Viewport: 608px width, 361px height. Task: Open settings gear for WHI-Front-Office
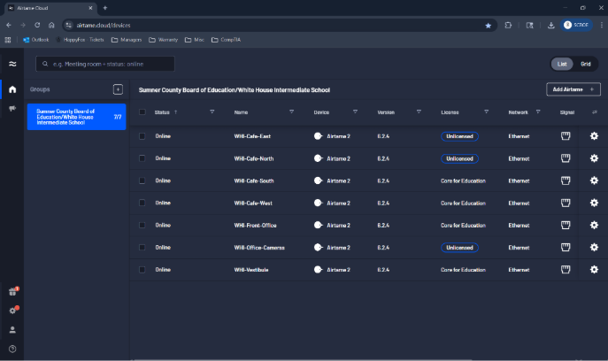(594, 225)
